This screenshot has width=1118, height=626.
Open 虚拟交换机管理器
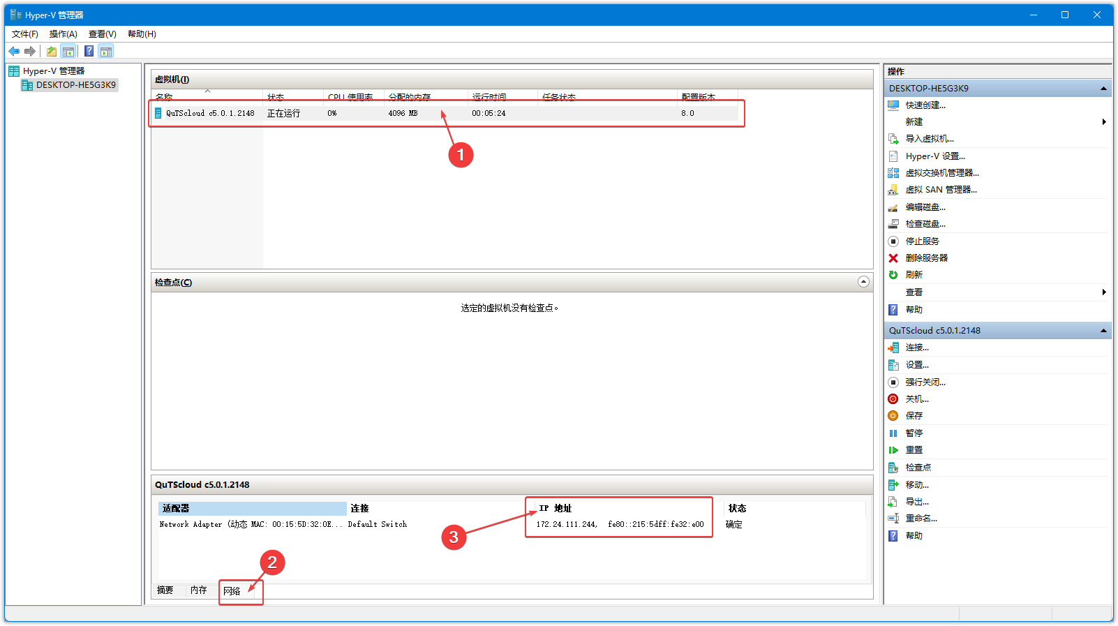coord(942,173)
